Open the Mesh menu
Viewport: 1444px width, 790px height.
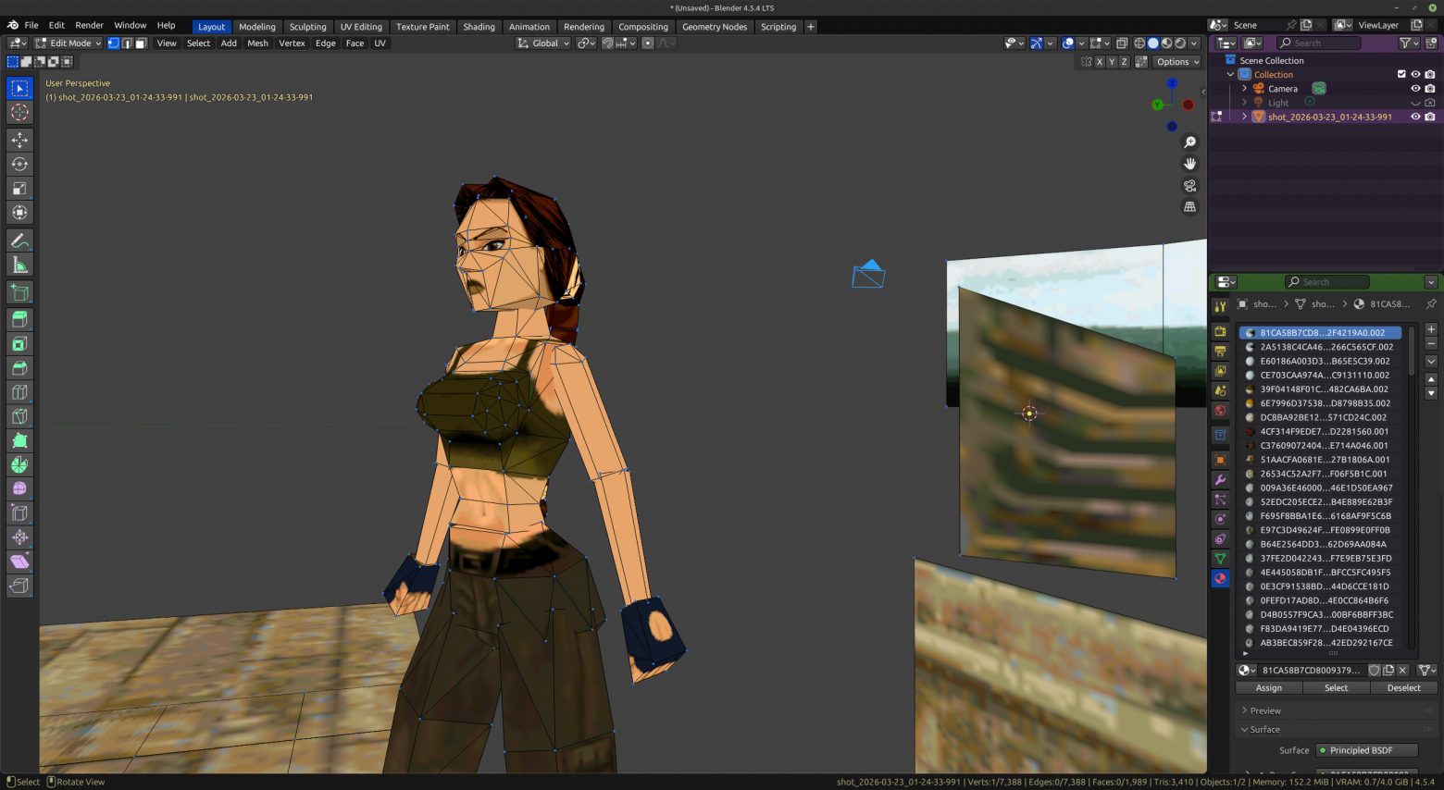(x=257, y=43)
